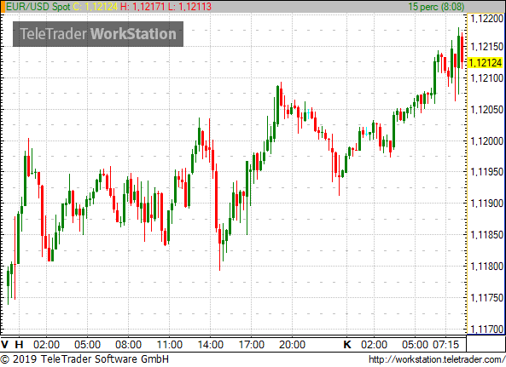Click the close value C: 1,12124 in header
This screenshot has height=367, width=506.
(x=96, y=7)
